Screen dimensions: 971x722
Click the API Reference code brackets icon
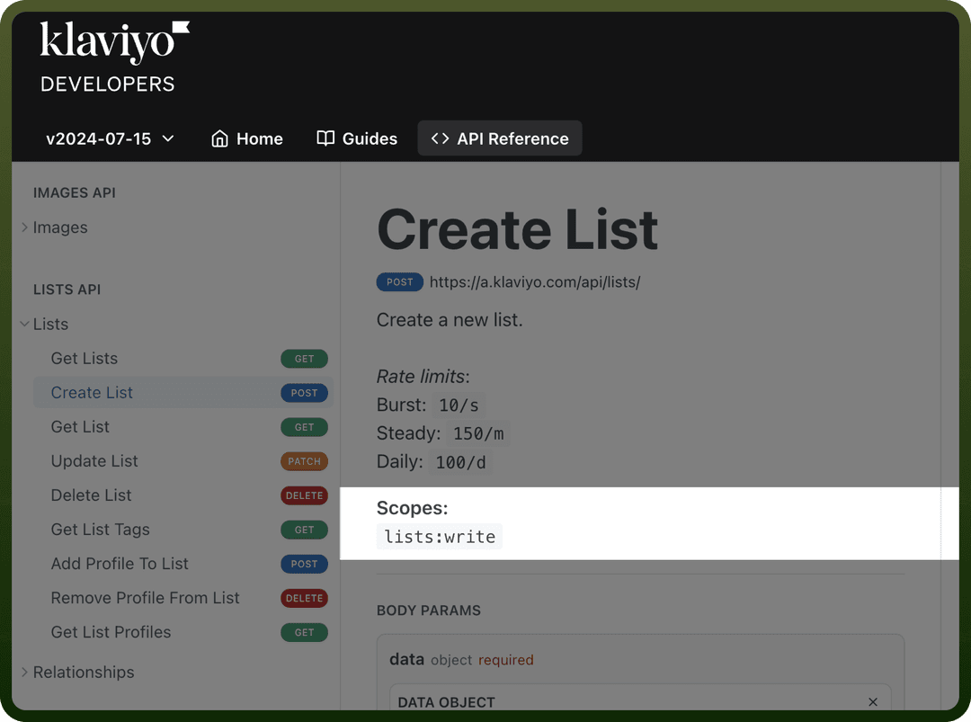440,138
